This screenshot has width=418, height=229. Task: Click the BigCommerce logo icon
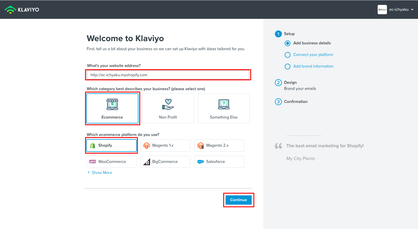[x=147, y=162]
